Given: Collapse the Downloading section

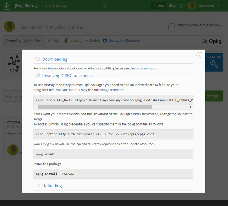Looking at the screenshot, I should tap(38, 59).
